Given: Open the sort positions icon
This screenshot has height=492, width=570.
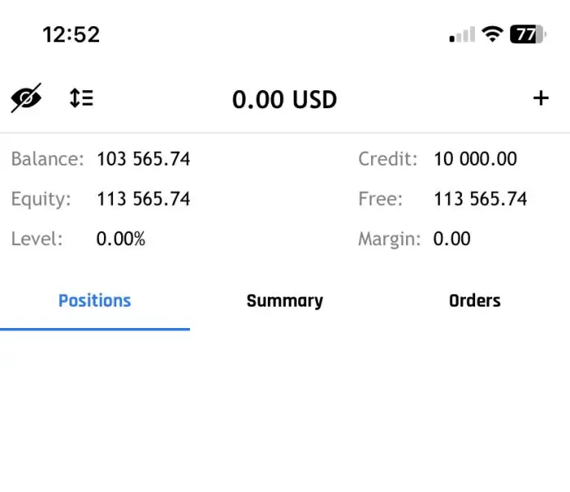Looking at the screenshot, I should tap(81, 98).
